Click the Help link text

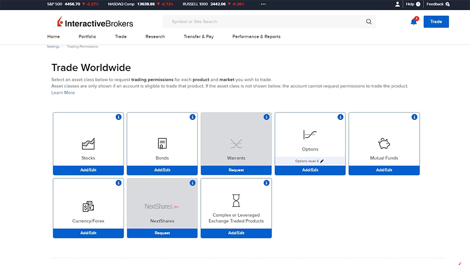(410, 4)
